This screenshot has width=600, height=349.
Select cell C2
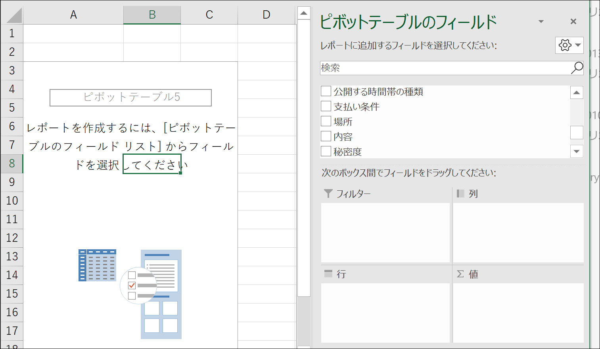[x=209, y=52]
